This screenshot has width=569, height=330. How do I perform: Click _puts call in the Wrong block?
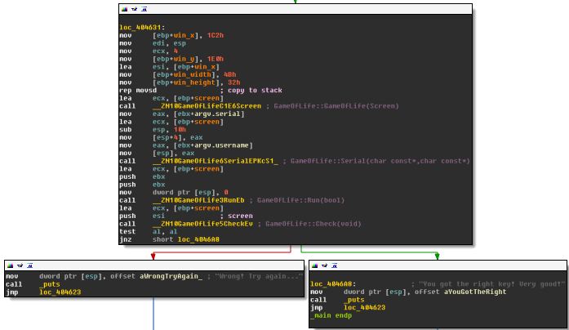[x=50, y=284]
